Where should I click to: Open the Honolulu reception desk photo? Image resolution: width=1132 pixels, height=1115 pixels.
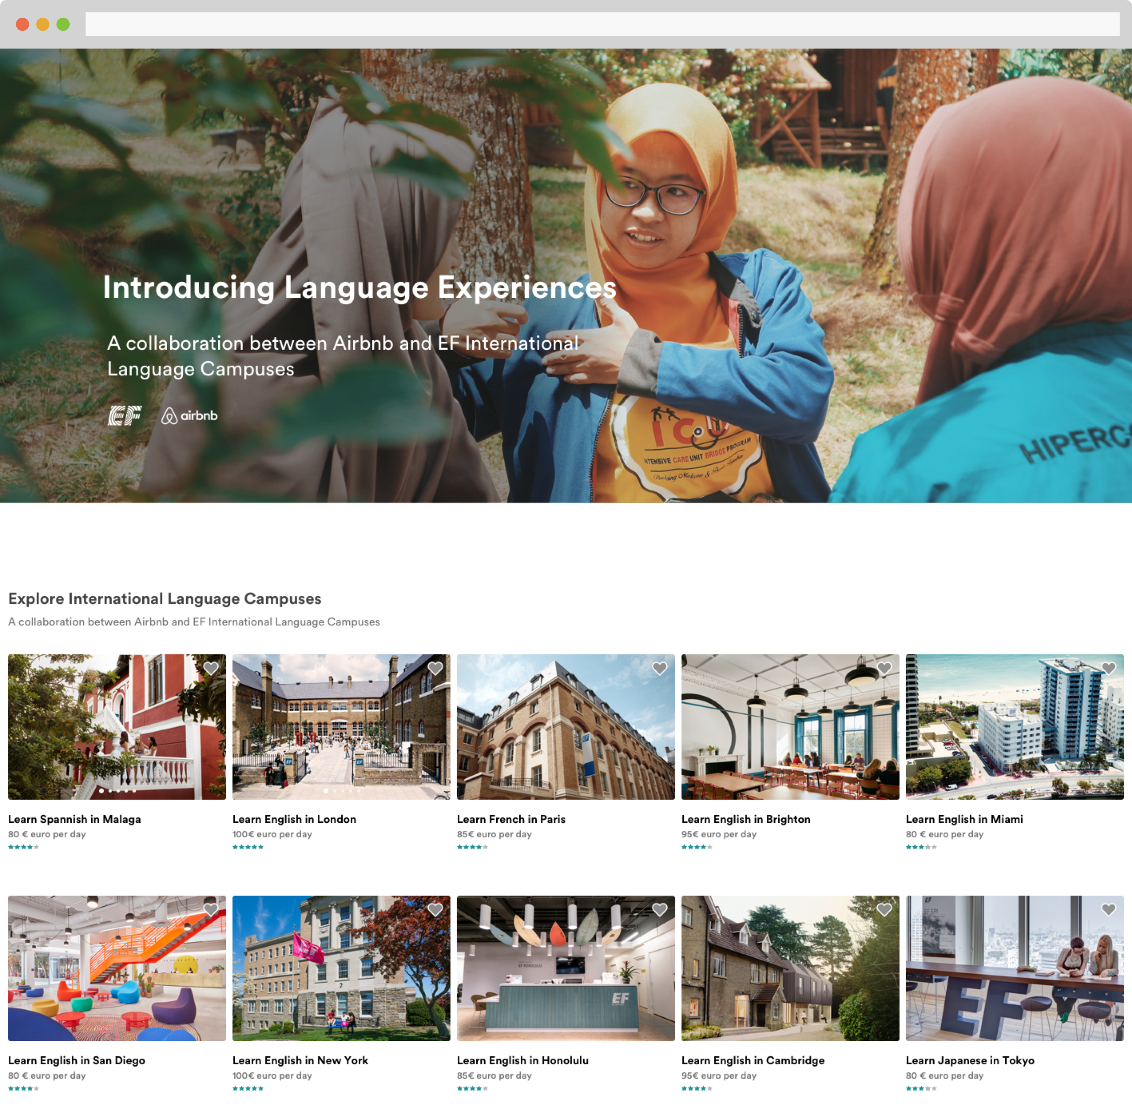point(566,968)
